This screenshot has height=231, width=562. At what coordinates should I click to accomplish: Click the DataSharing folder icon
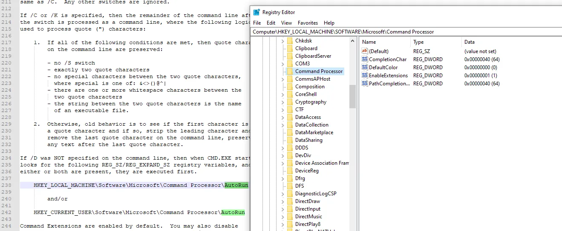click(290, 140)
